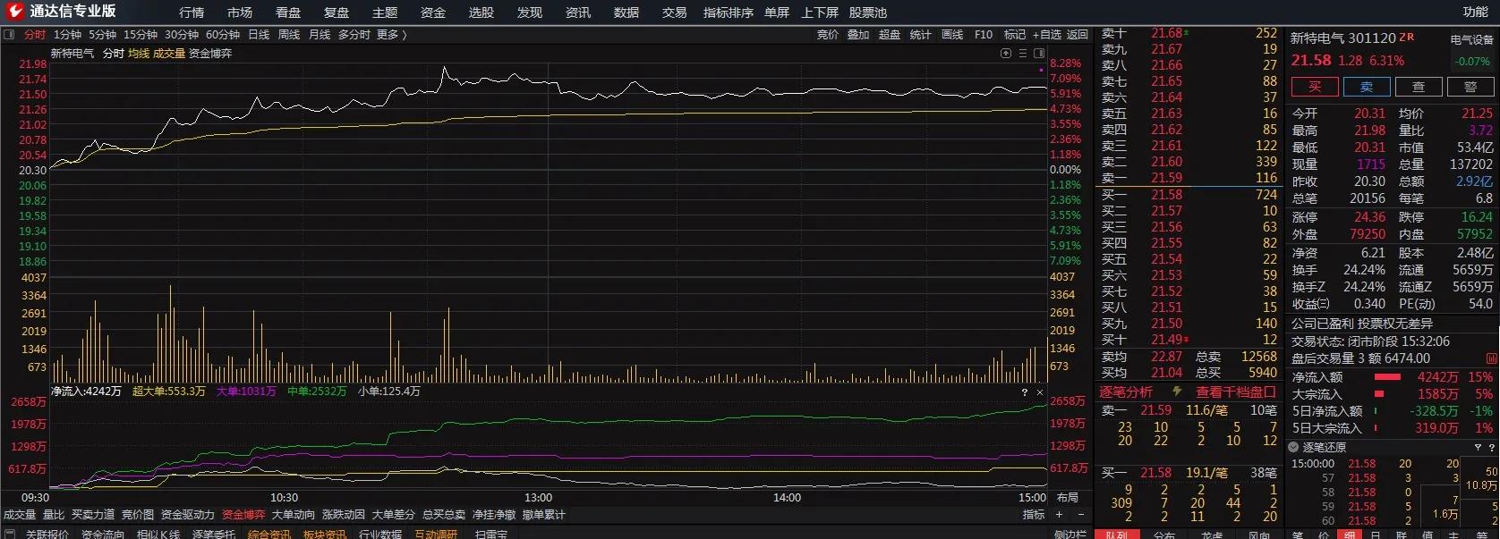Click the plus icon next to 指标
This screenshot has height=539, width=1500.
pyautogui.click(x=1059, y=515)
